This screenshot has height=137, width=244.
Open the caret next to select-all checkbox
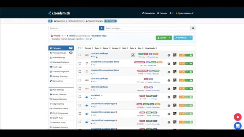coord(82,48)
